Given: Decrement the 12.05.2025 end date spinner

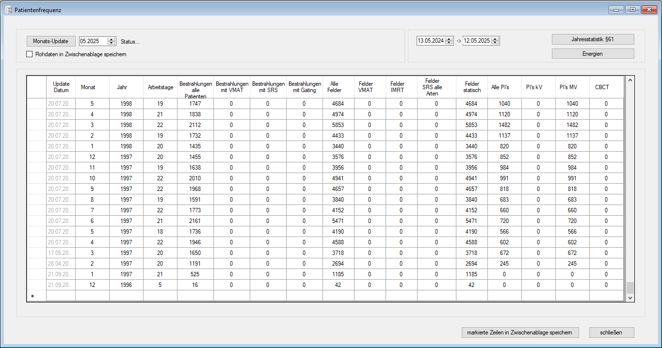Looking at the screenshot, I should point(495,43).
